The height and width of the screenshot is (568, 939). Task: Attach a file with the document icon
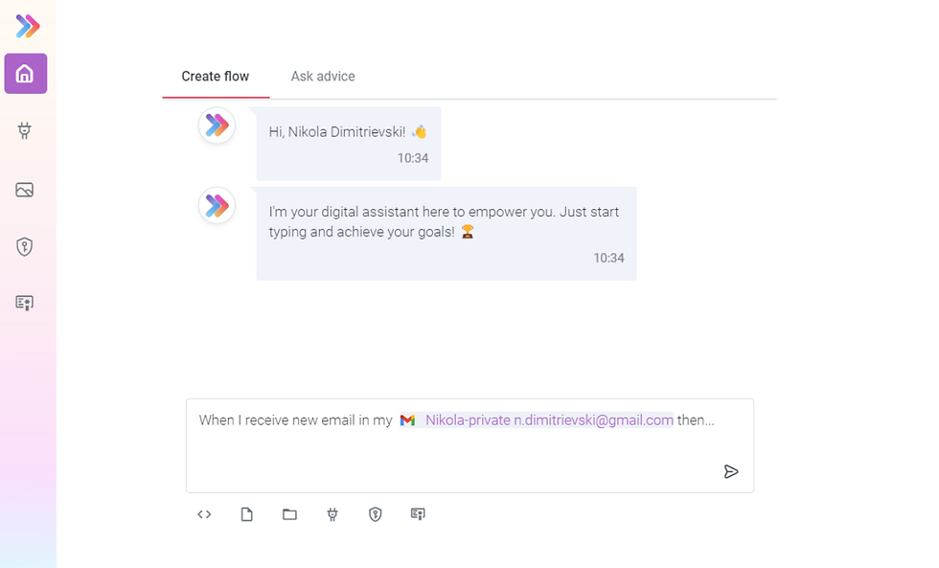246,514
